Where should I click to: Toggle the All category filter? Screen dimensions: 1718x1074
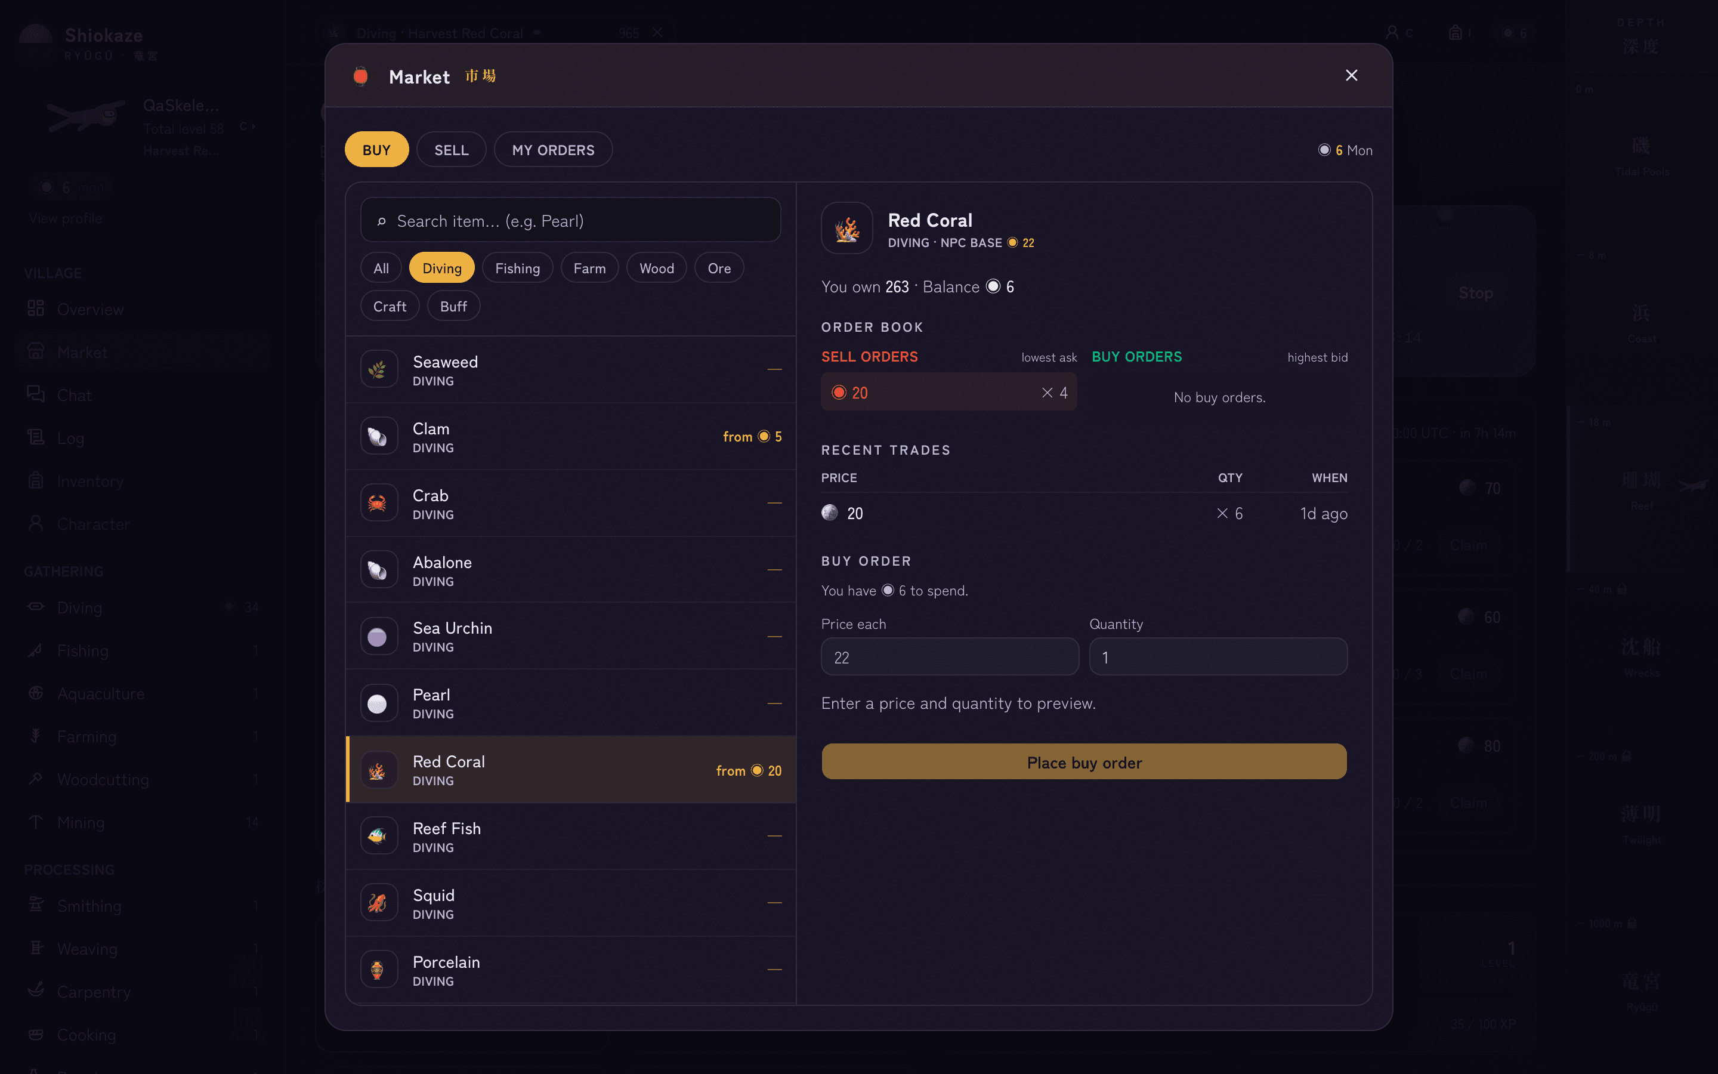(381, 268)
